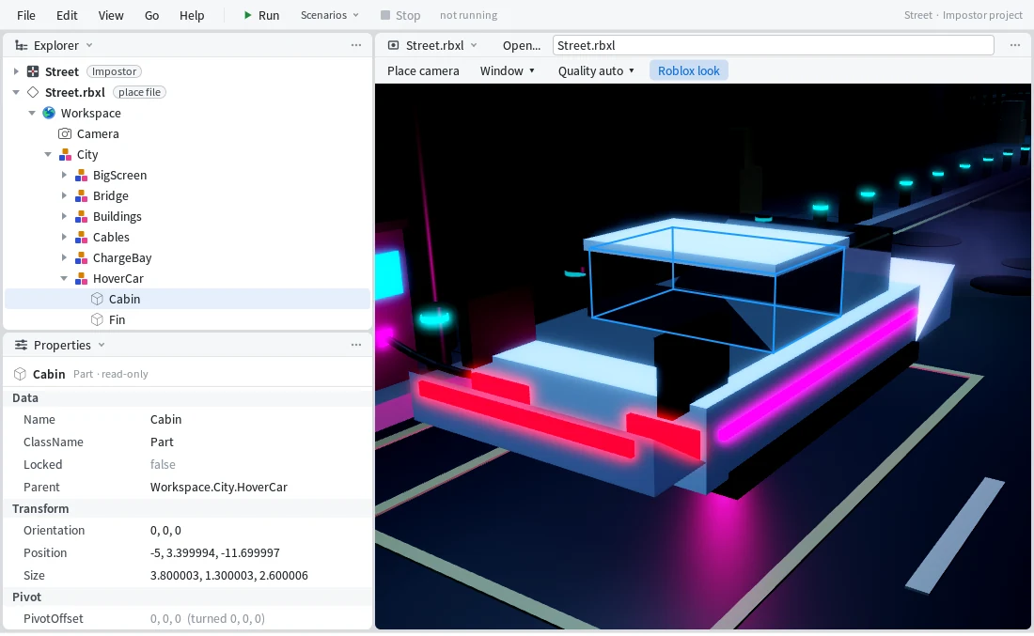Toggle the Roblox look rendering mode

(x=688, y=70)
